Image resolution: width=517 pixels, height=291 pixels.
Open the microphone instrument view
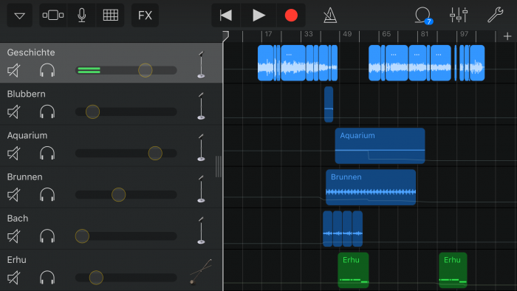click(x=82, y=16)
